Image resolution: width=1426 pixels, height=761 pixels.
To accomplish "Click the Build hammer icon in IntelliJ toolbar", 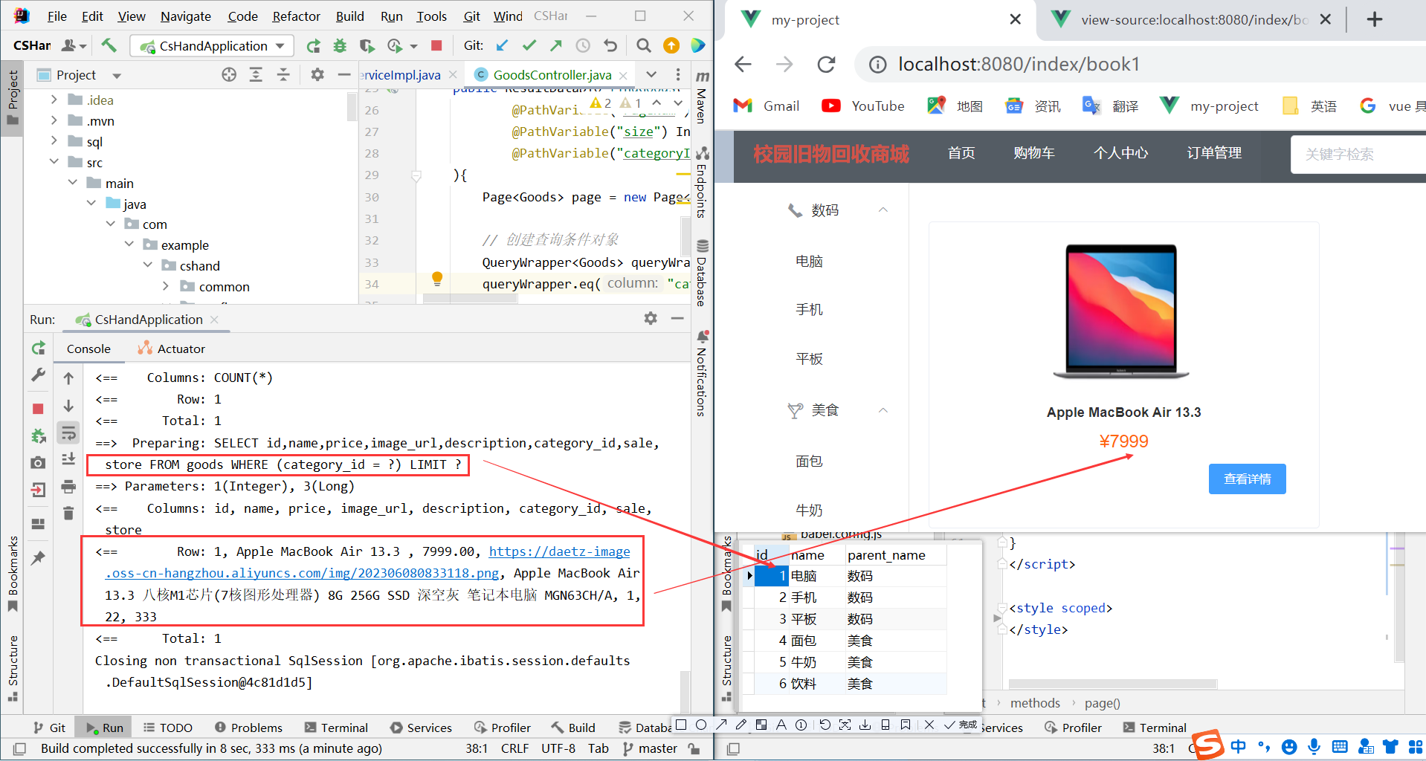I will click(109, 45).
